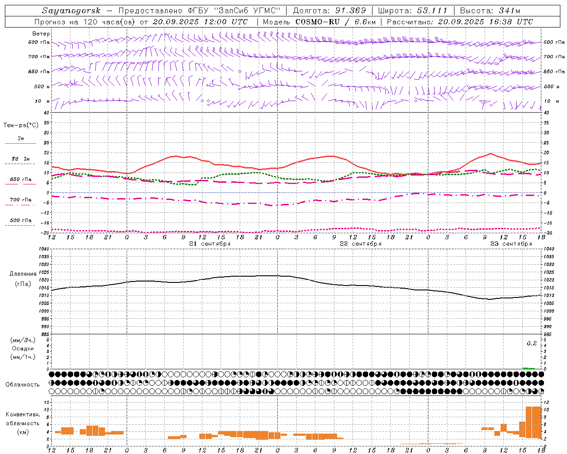This screenshot has height=454, width=567.
Task: Click the (мм/3ч.) precipitation unit label
Action: tap(23, 340)
